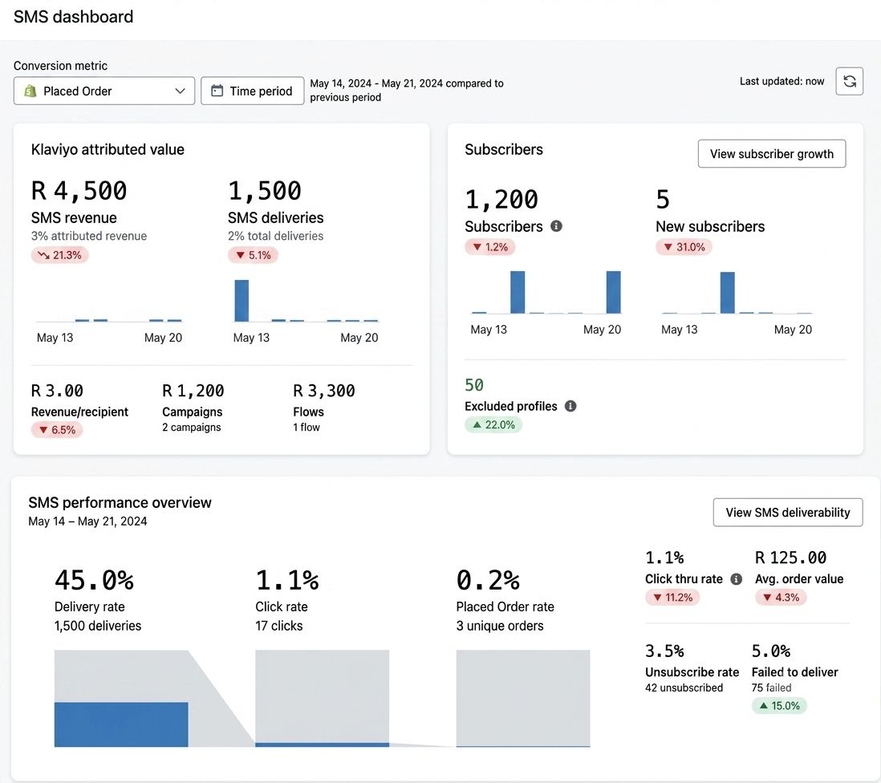Click the R 3.00 Revenue/recipient value

57,391
